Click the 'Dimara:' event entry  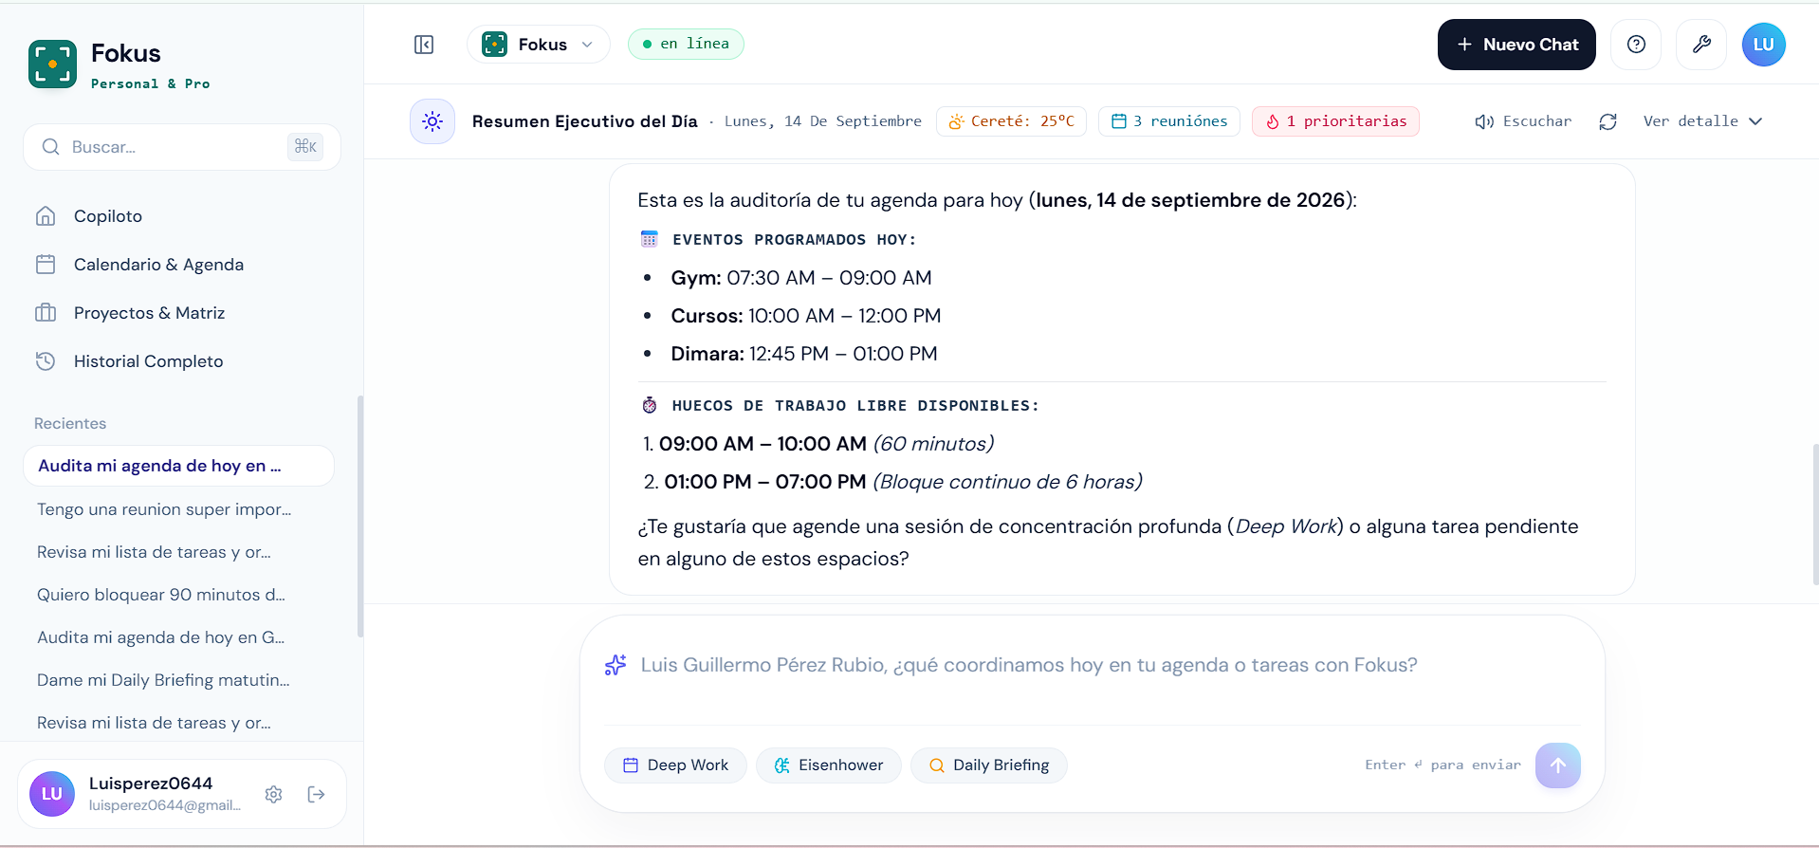tap(804, 354)
